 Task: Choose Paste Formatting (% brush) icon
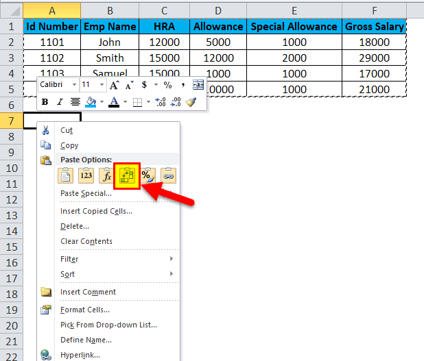pos(148,175)
